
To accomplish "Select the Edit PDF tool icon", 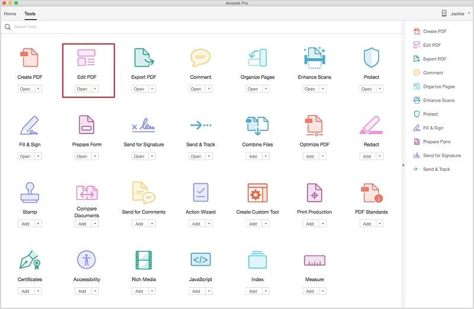I will [x=87, y=58].
